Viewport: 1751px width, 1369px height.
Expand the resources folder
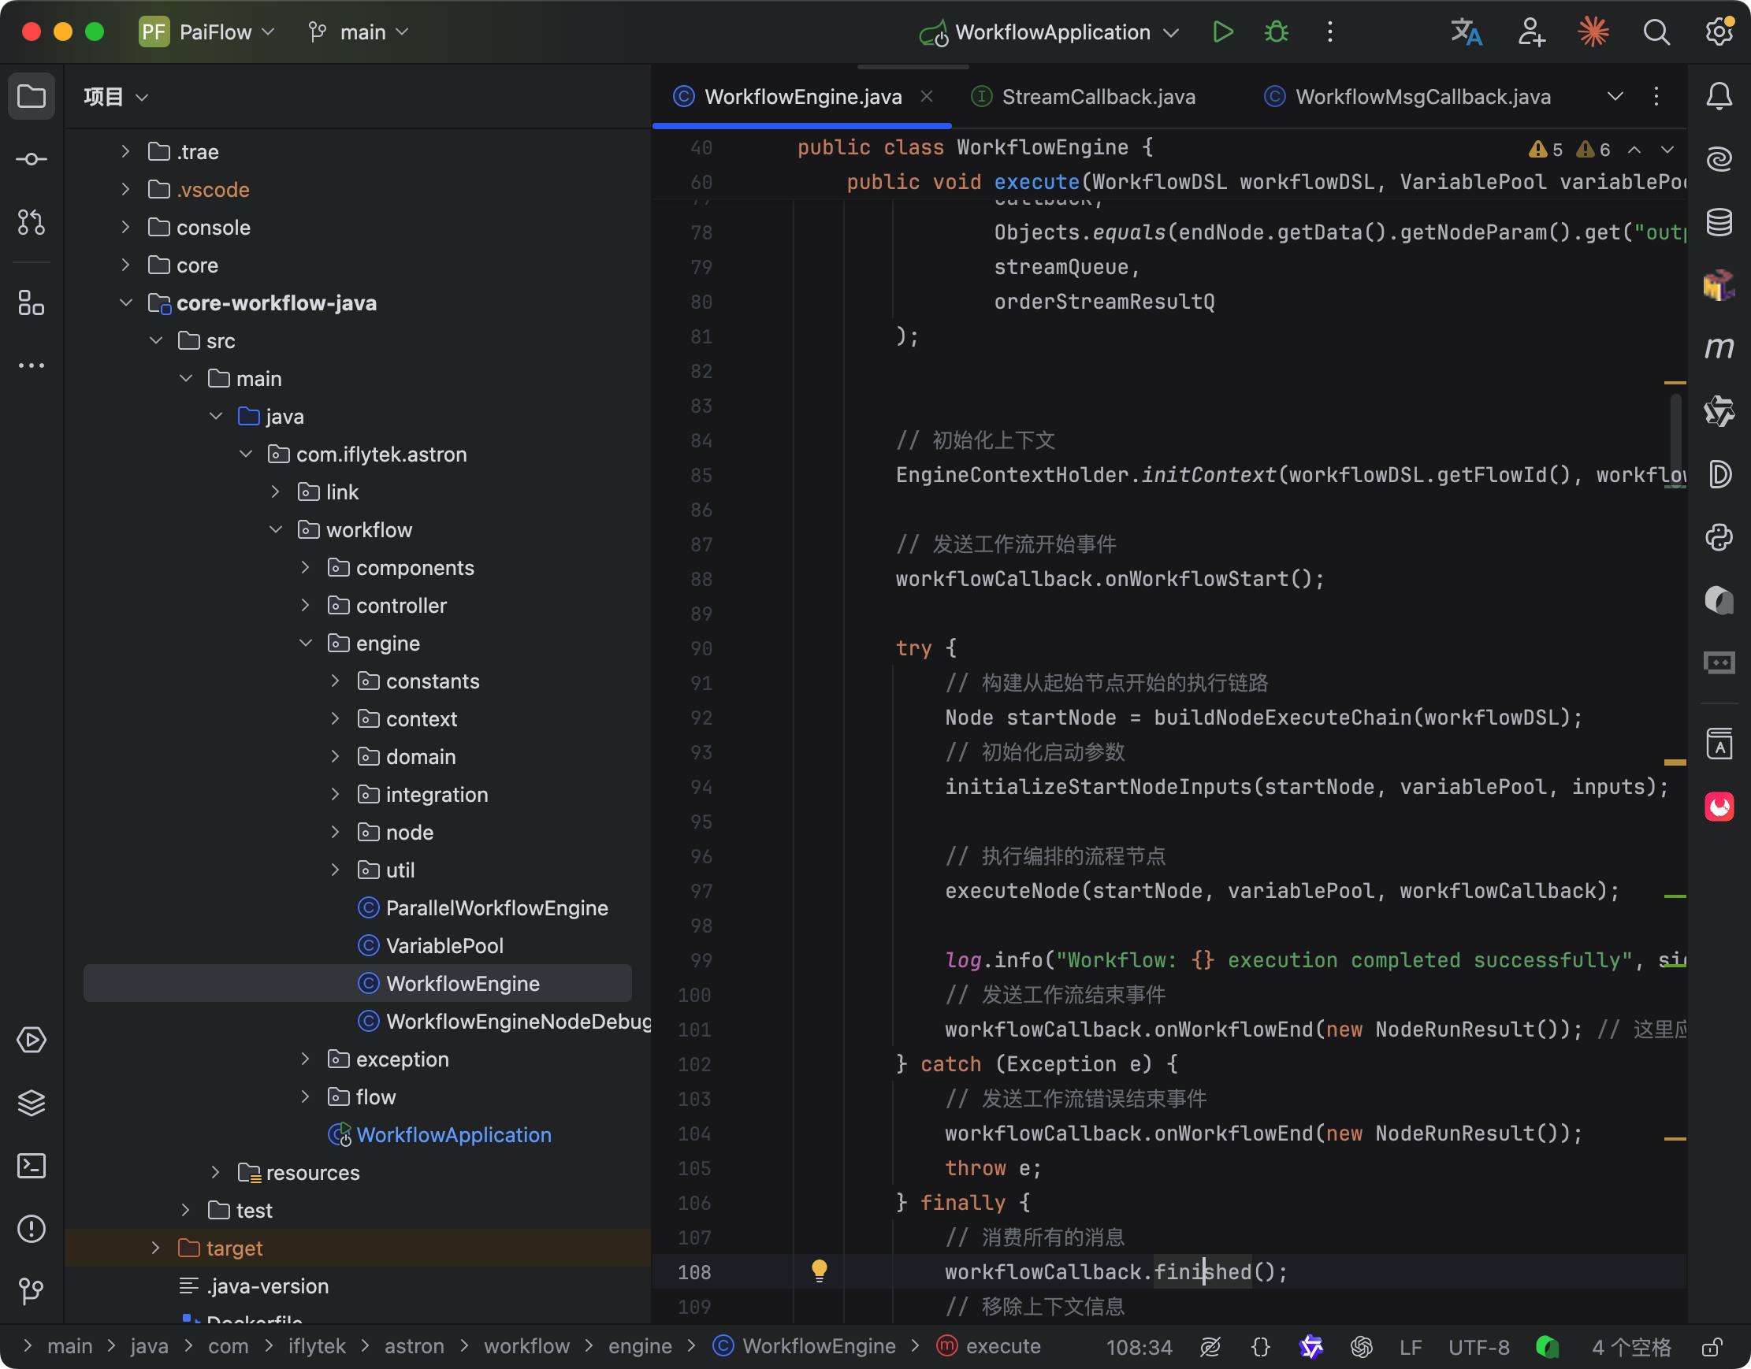[215, 1173]
